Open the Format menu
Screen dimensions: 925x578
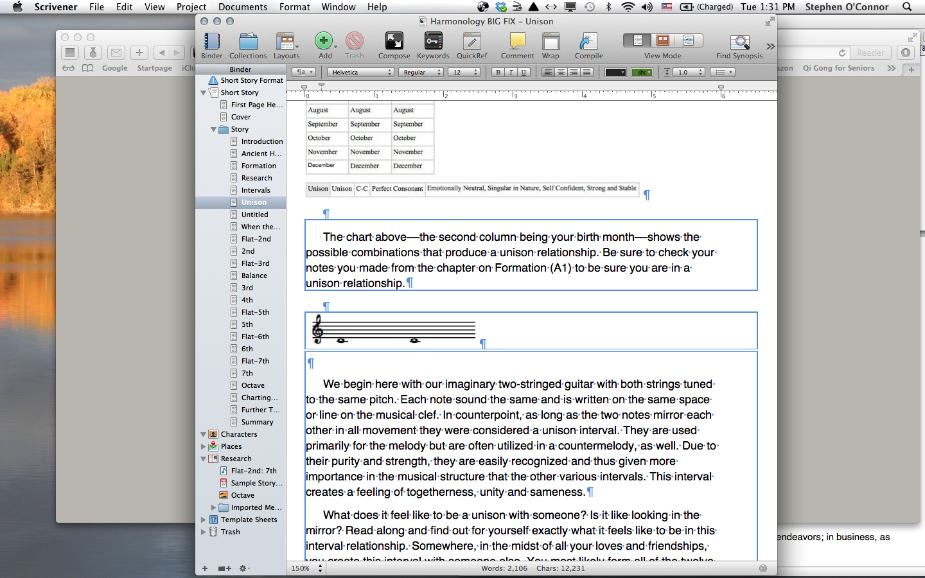[x=294, y=7]
